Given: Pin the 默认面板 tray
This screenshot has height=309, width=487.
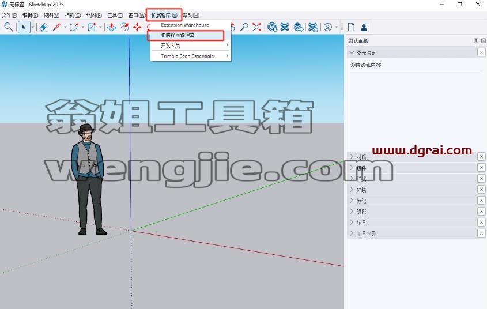Looking at the screenshot, I should pos(476,41).
